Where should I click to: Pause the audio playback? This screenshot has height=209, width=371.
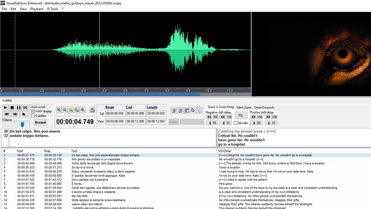coord(19,108)
